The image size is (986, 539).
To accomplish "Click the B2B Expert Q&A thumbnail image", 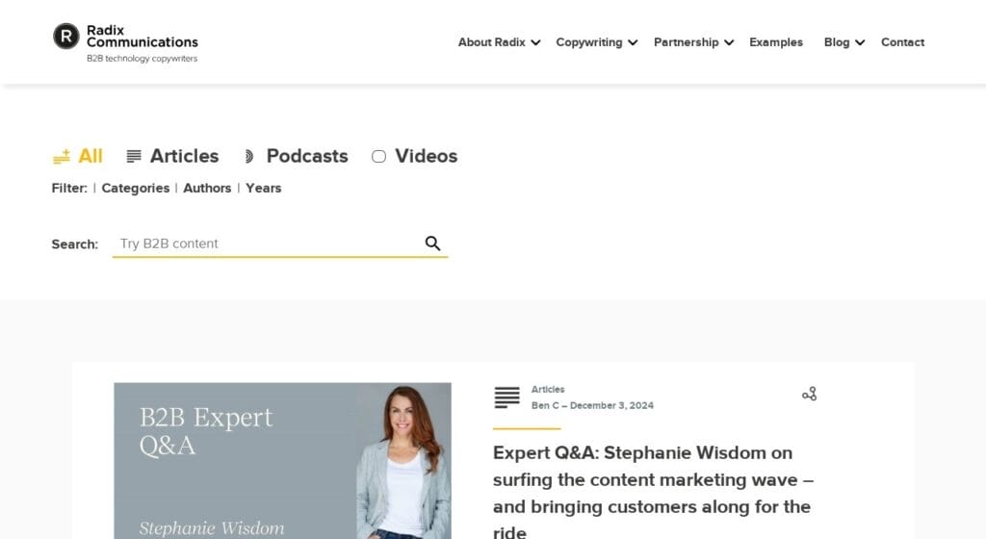I will click(282, 460).
